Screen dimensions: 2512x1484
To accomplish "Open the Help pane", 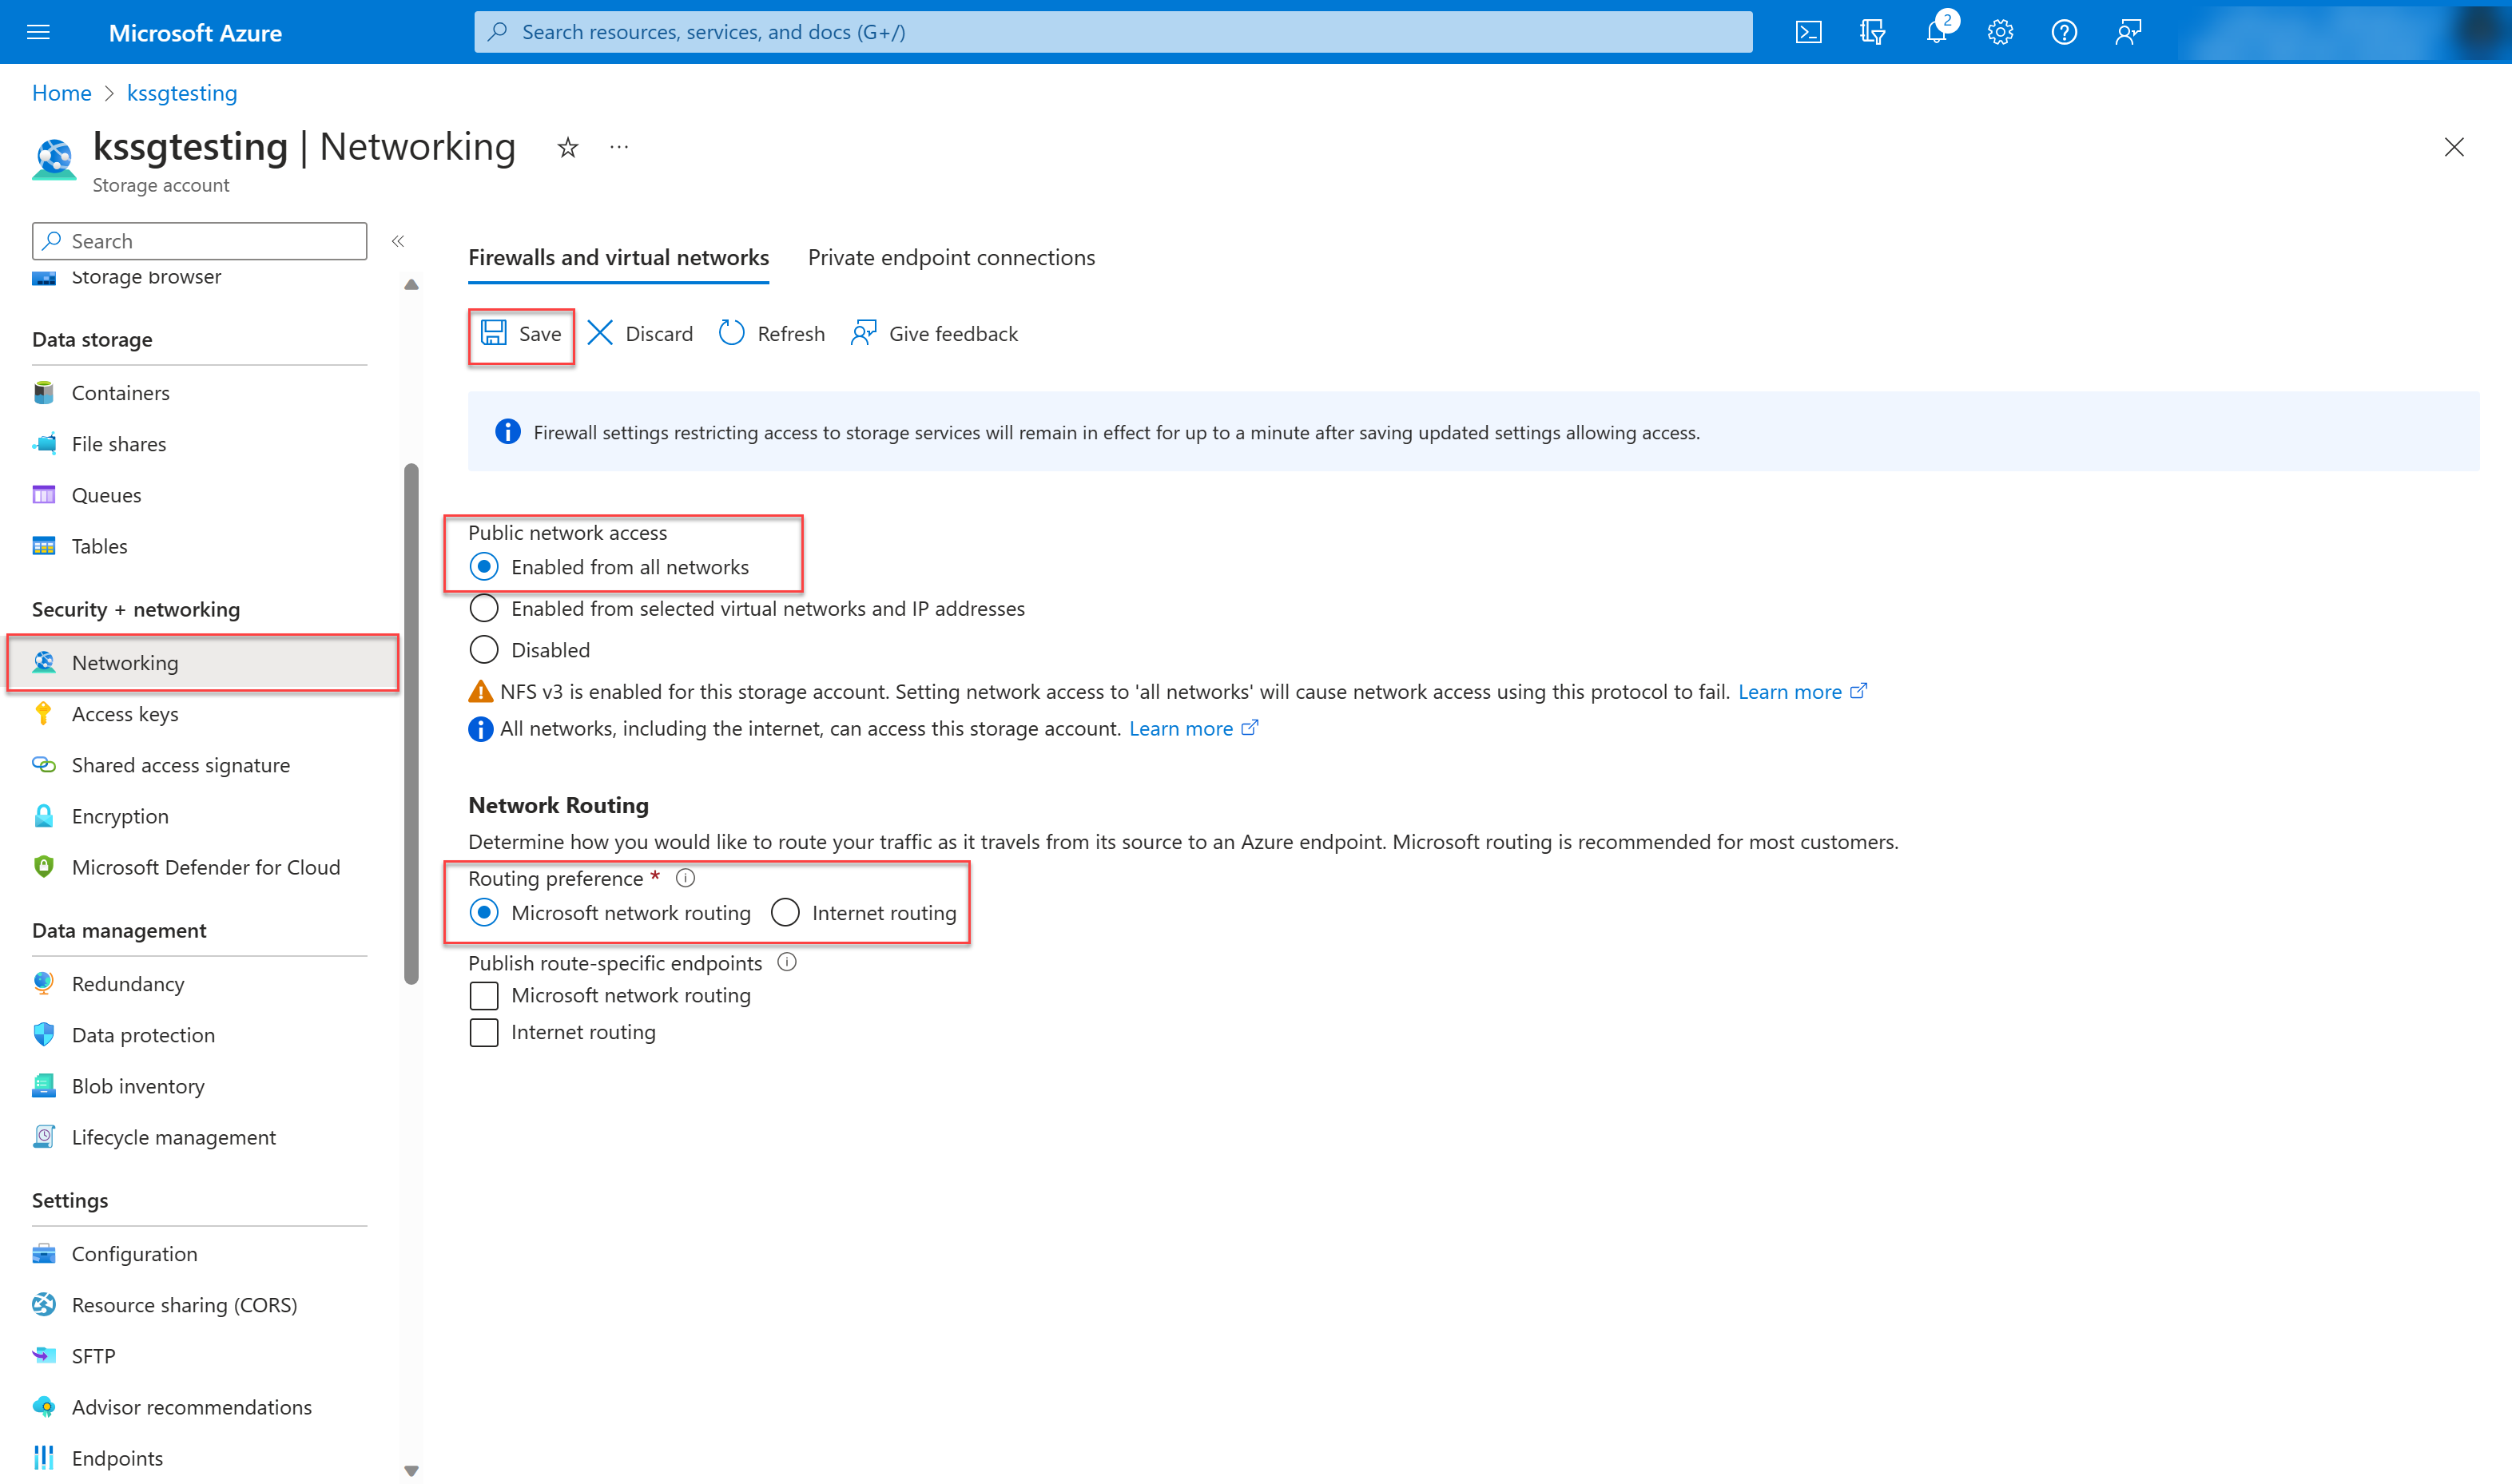I will coord(2064,31).
